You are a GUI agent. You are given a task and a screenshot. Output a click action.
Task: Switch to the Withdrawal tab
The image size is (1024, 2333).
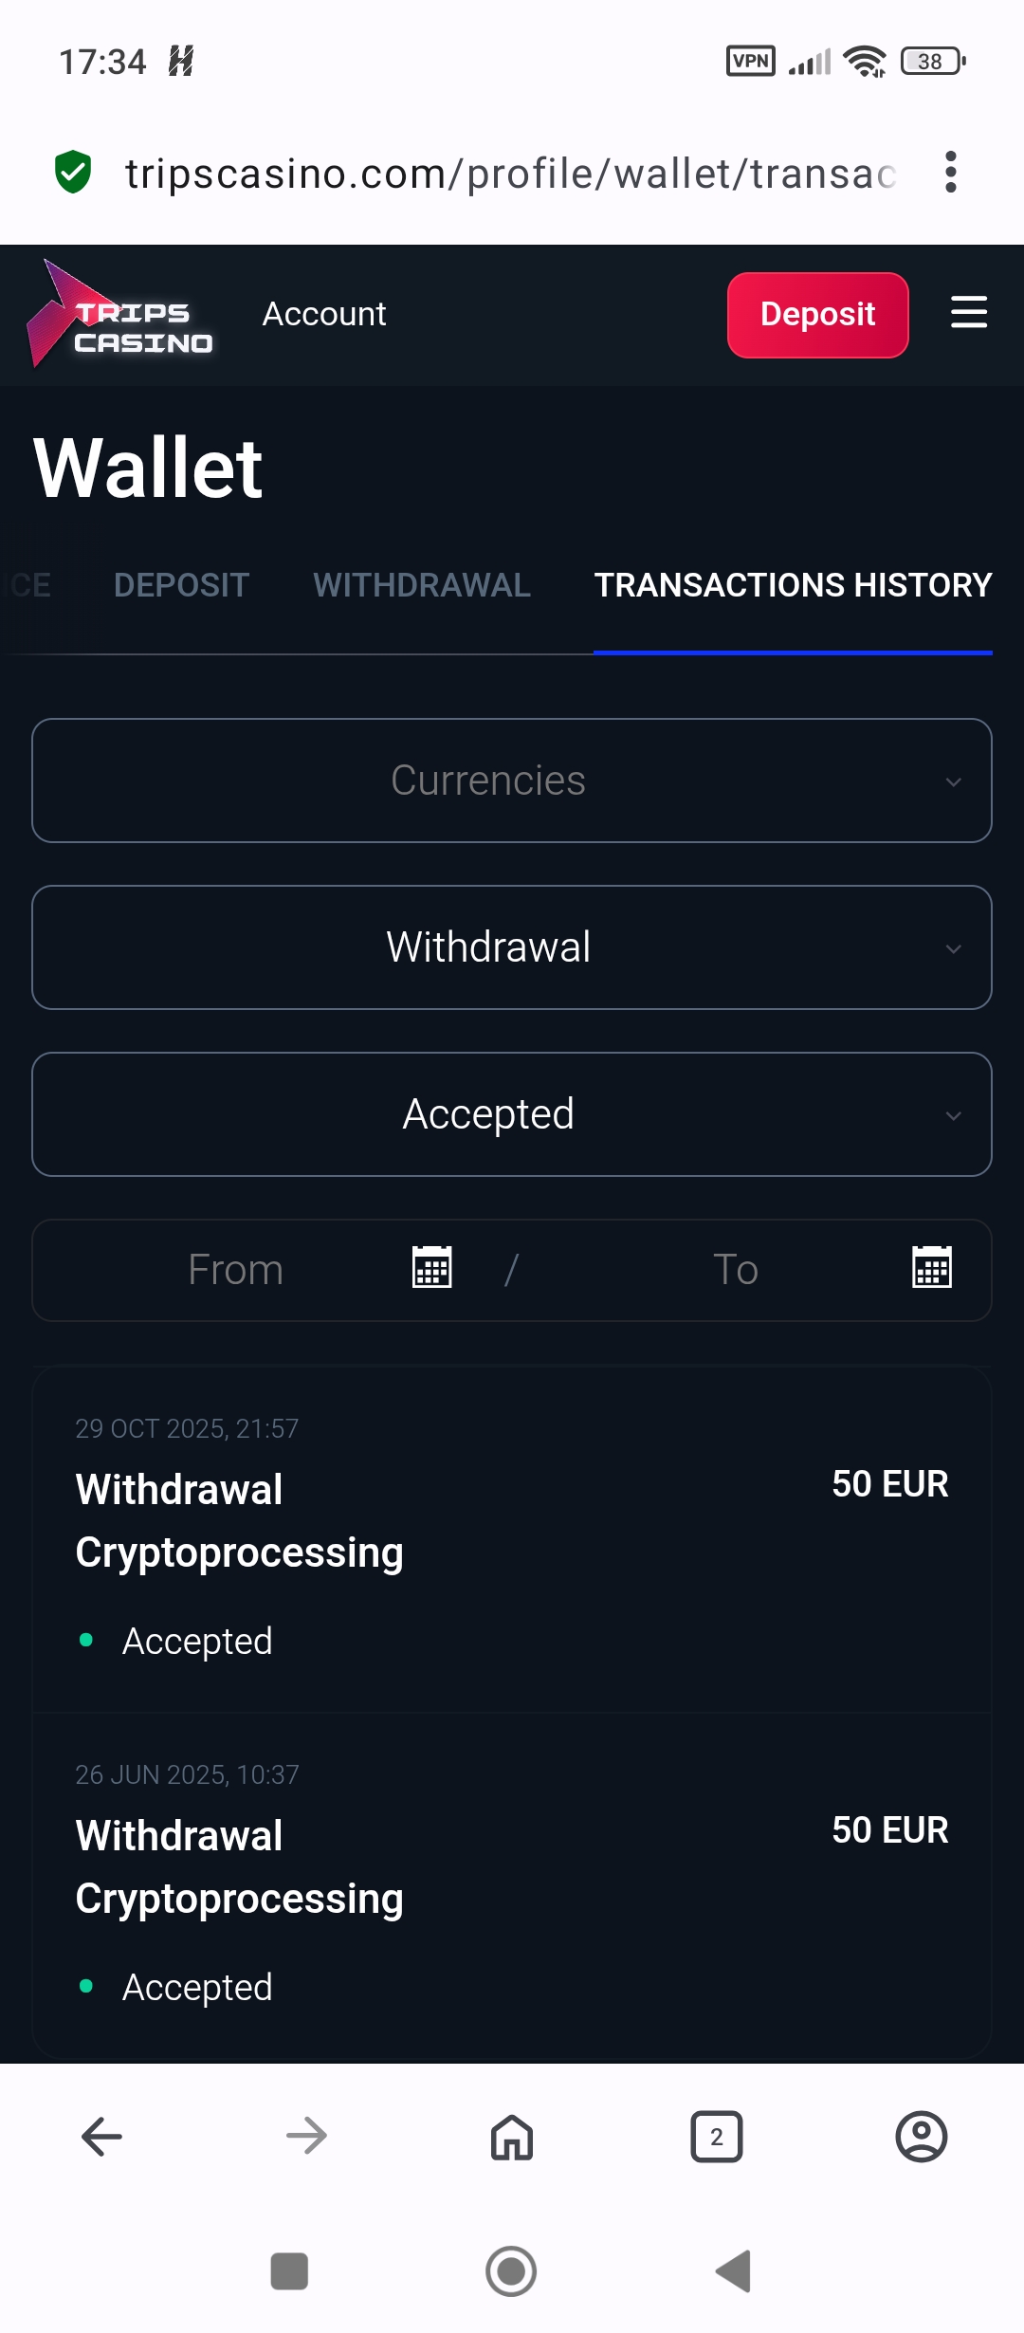[422, 585]
